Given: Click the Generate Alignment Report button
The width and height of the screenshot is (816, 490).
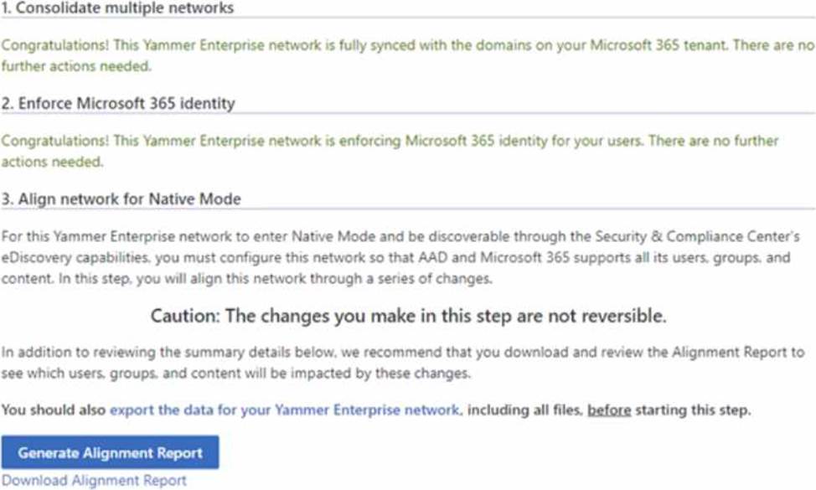Looking at the screenshot, I should pos(110,453).
